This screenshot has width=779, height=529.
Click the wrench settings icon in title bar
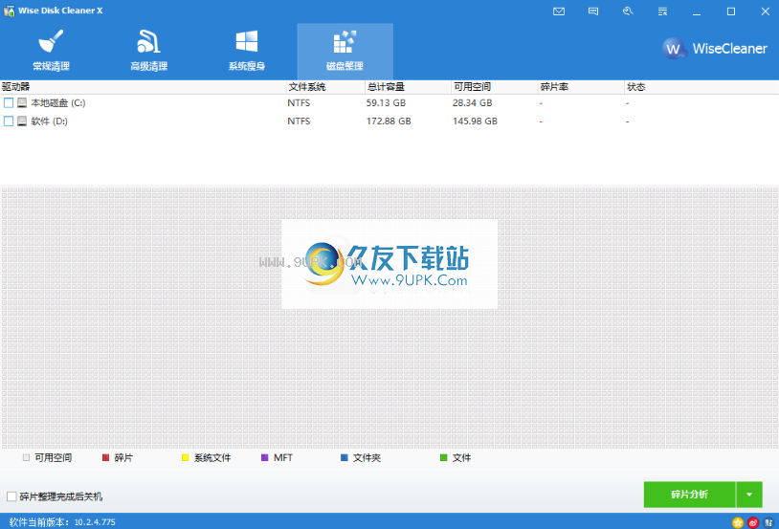628,11
